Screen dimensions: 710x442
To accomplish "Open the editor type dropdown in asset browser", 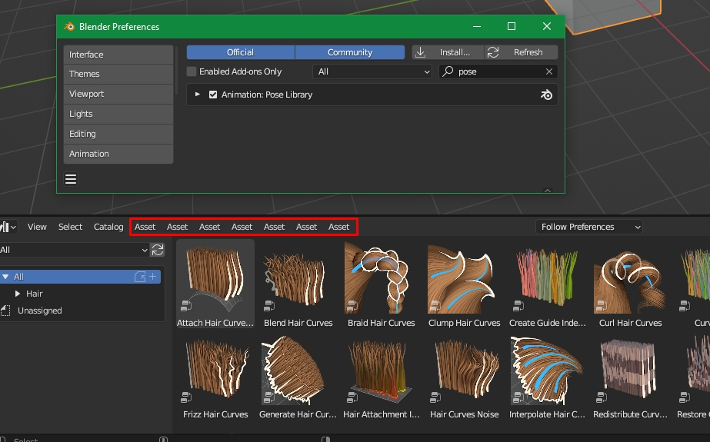I will coord(8,227).
